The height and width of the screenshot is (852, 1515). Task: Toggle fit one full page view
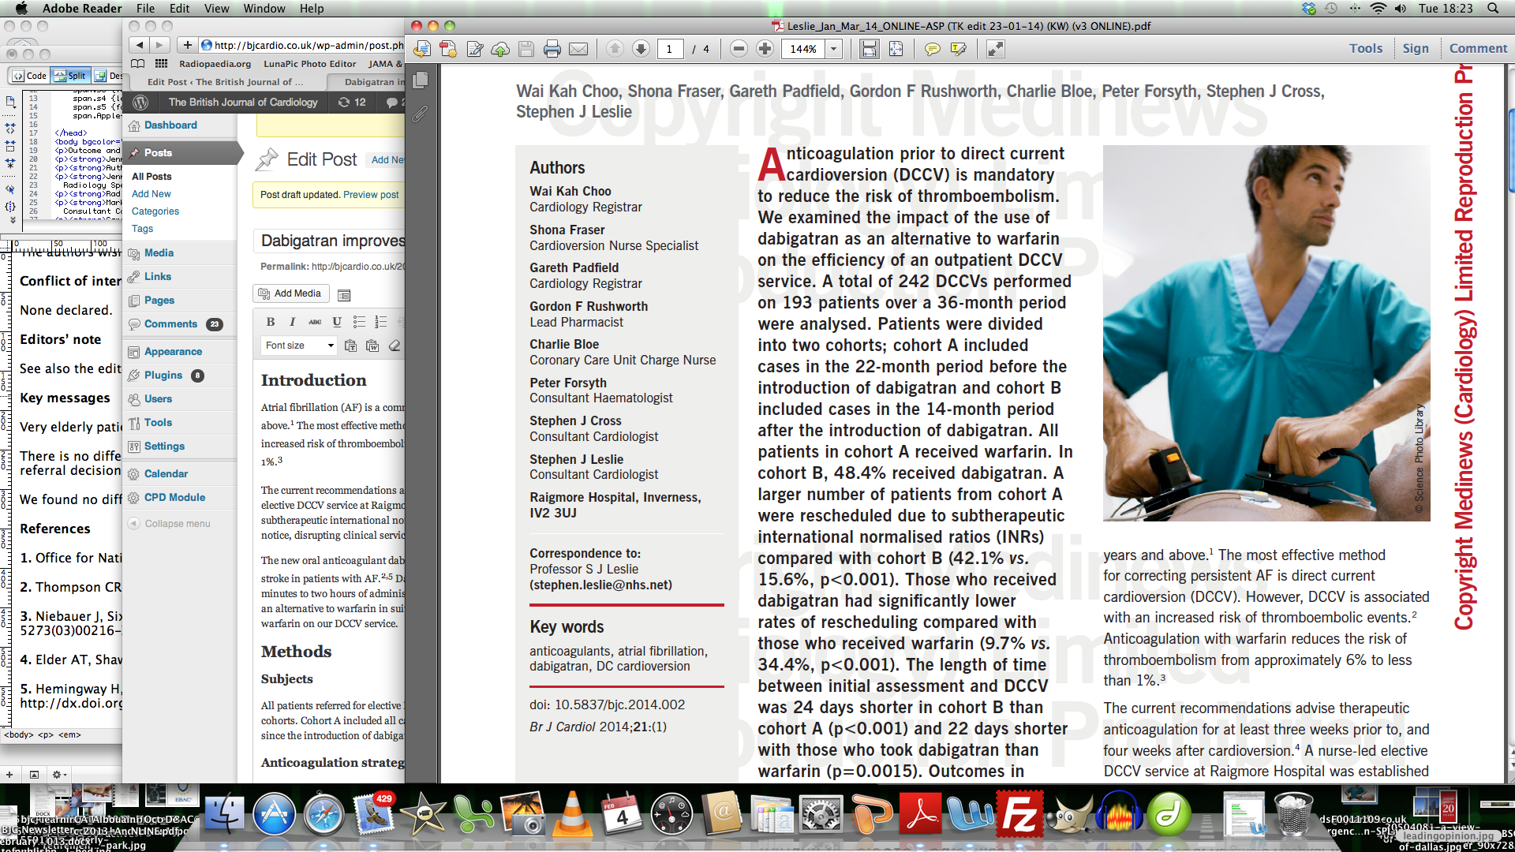896,49
